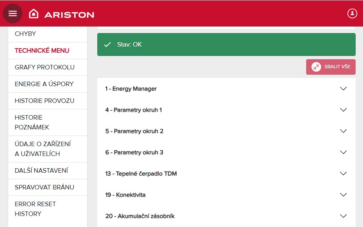The width and height of the screenshot is (363, 227).
Task: Click the collapse arrows icon on Sbalit vše
Action: pos(316,67)
